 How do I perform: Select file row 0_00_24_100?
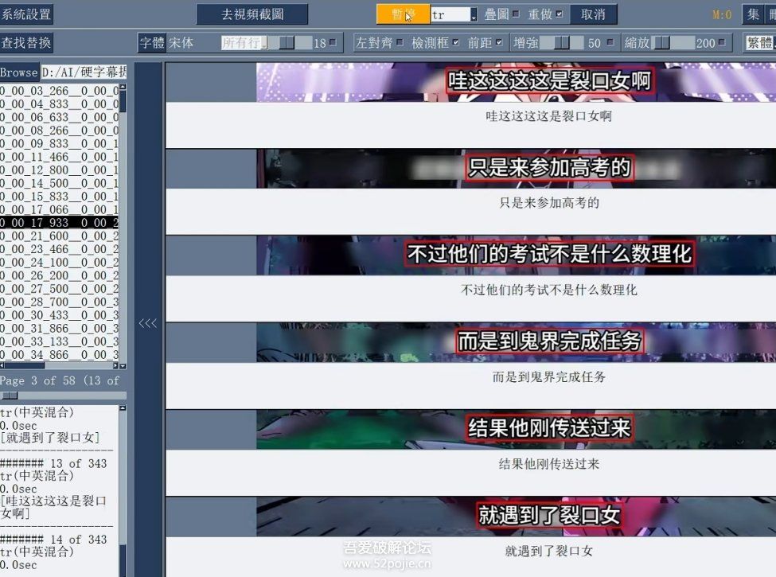(x=60, y=263)
